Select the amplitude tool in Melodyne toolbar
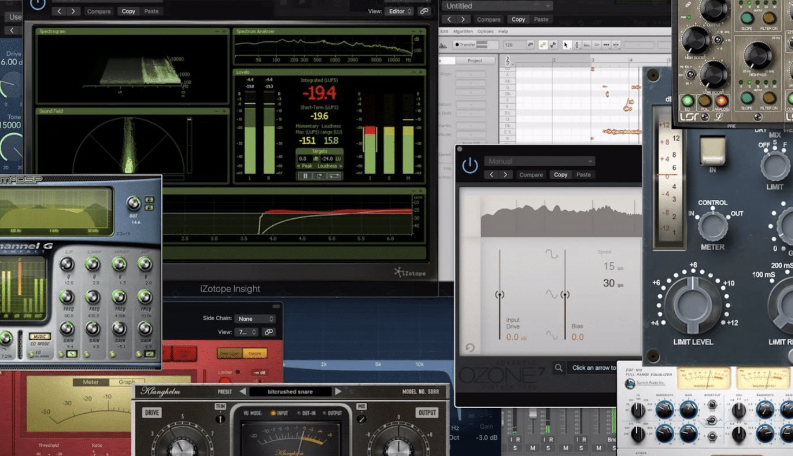 (596, 45)
